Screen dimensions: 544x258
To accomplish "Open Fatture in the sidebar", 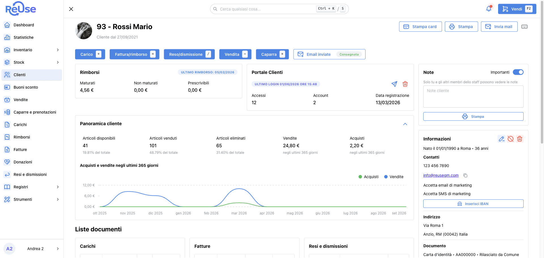I will pyautogui.click(x=32, y=150).
